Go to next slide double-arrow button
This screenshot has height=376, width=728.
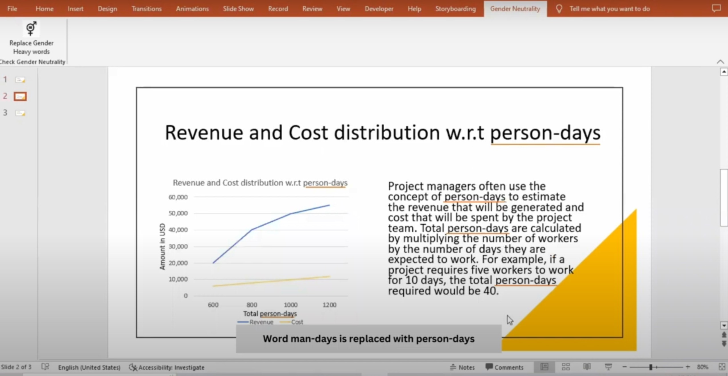724,344
